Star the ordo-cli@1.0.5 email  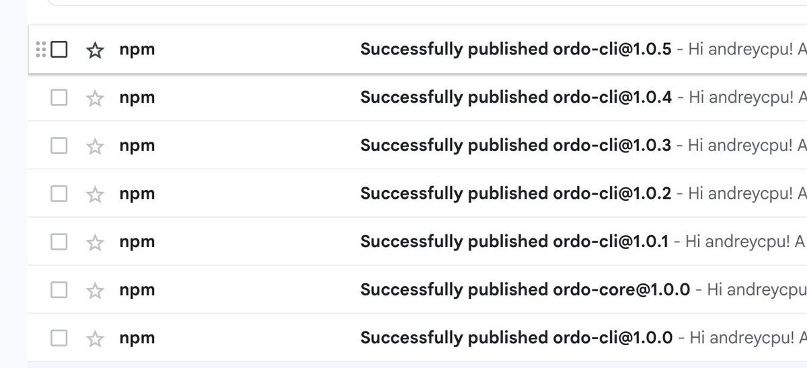click(95, 50)
